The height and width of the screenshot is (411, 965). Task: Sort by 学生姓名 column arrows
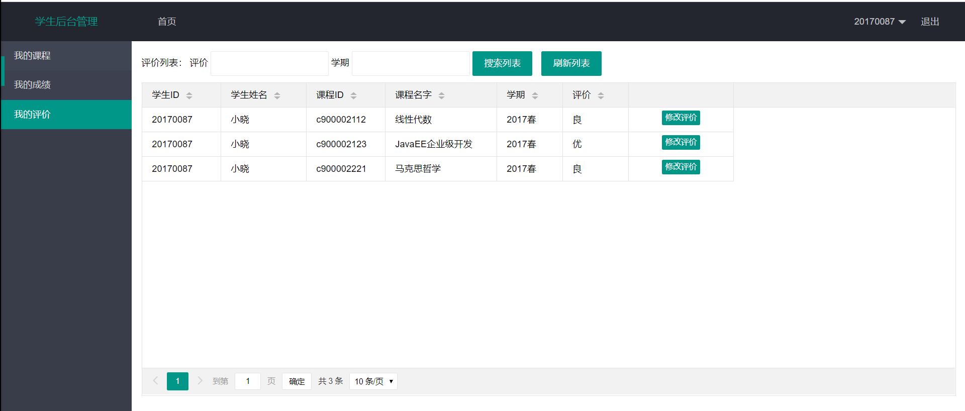[277, 95]
